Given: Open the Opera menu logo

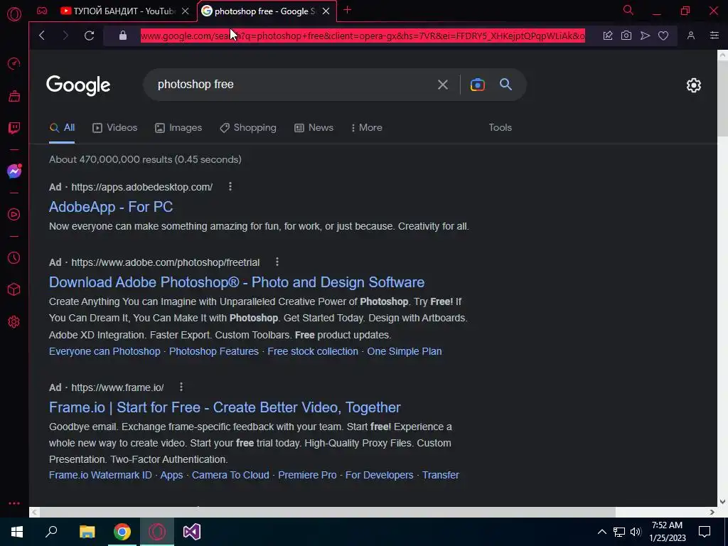Looking at the screenshot, I should point(14,14).
